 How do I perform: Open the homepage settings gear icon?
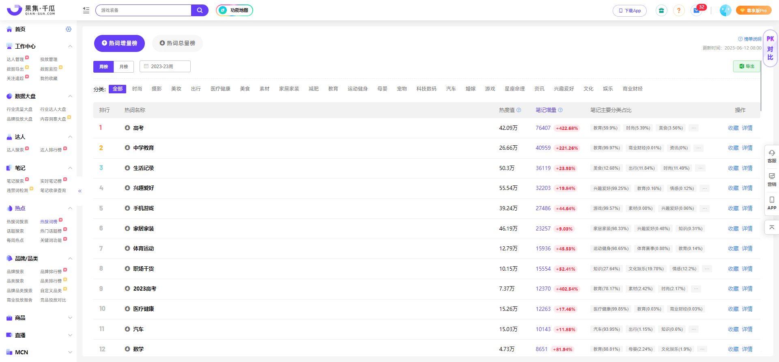(69, 29)
